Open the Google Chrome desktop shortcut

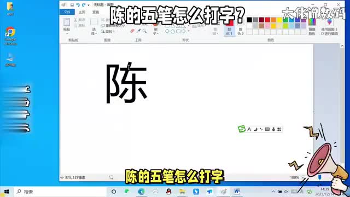[10, 36]
